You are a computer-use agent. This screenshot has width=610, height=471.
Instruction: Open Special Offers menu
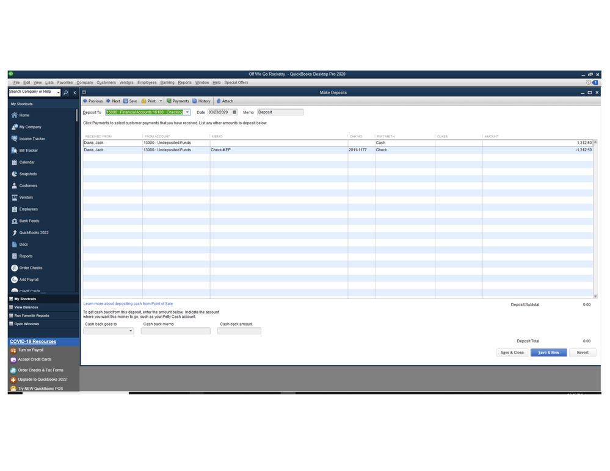click(236, 82)
